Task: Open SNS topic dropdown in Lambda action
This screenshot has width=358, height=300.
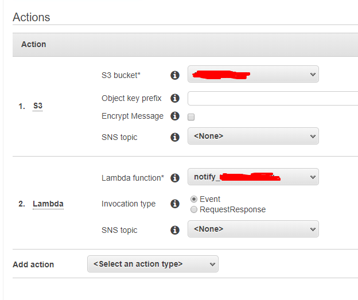Action: [x=253, y=229]
